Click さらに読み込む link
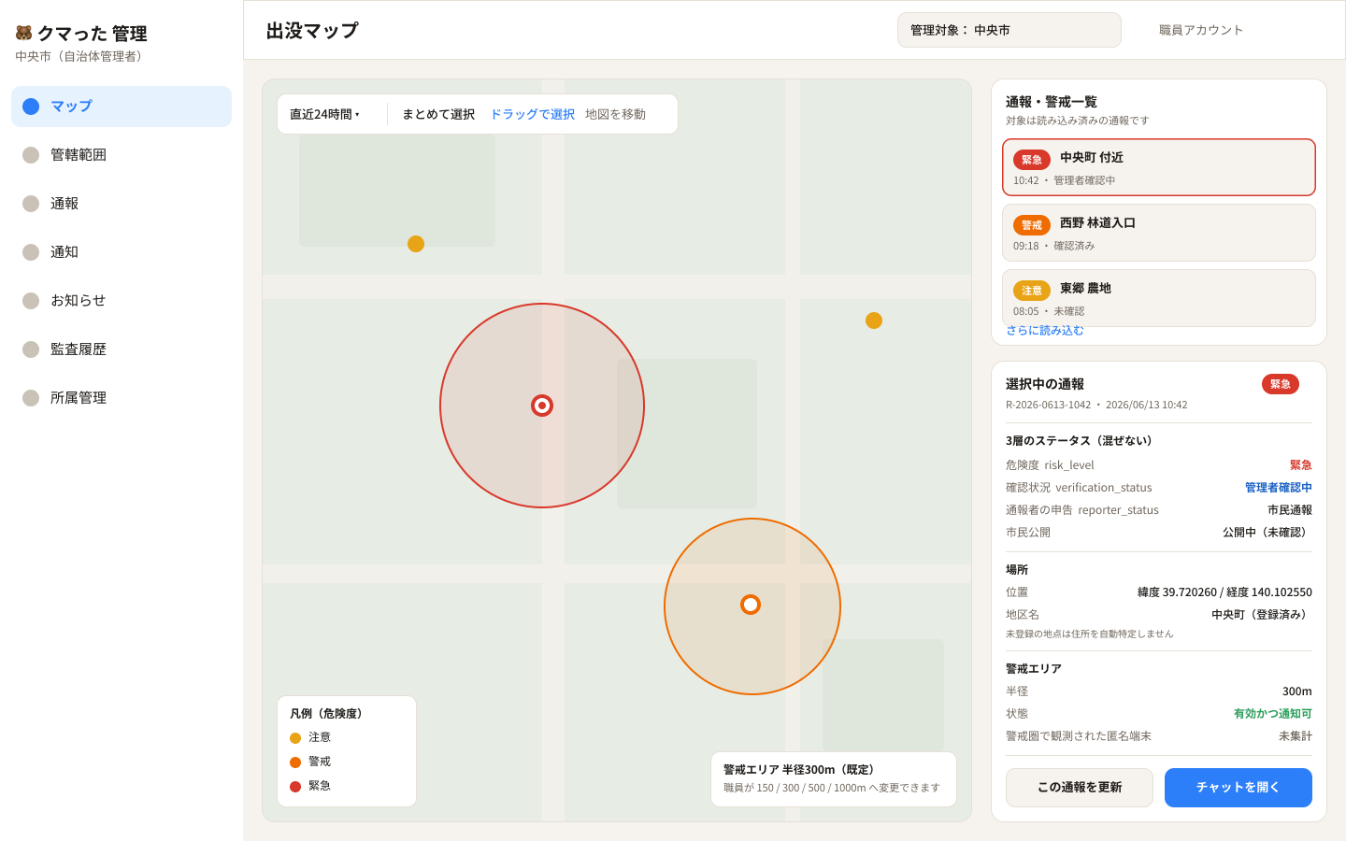The width and height of the screenshot is (1346, 841). click(x=1045, y=331)
